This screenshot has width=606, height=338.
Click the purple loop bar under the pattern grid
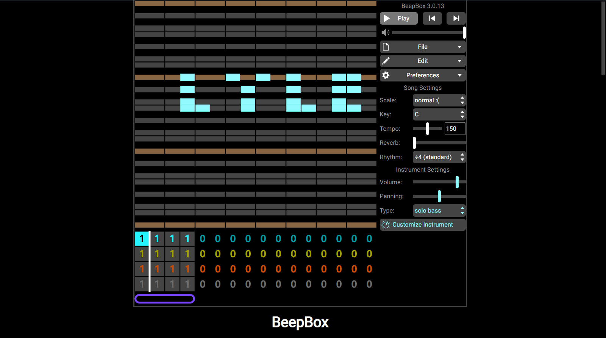pyautogui.click(x=165, y=299)
